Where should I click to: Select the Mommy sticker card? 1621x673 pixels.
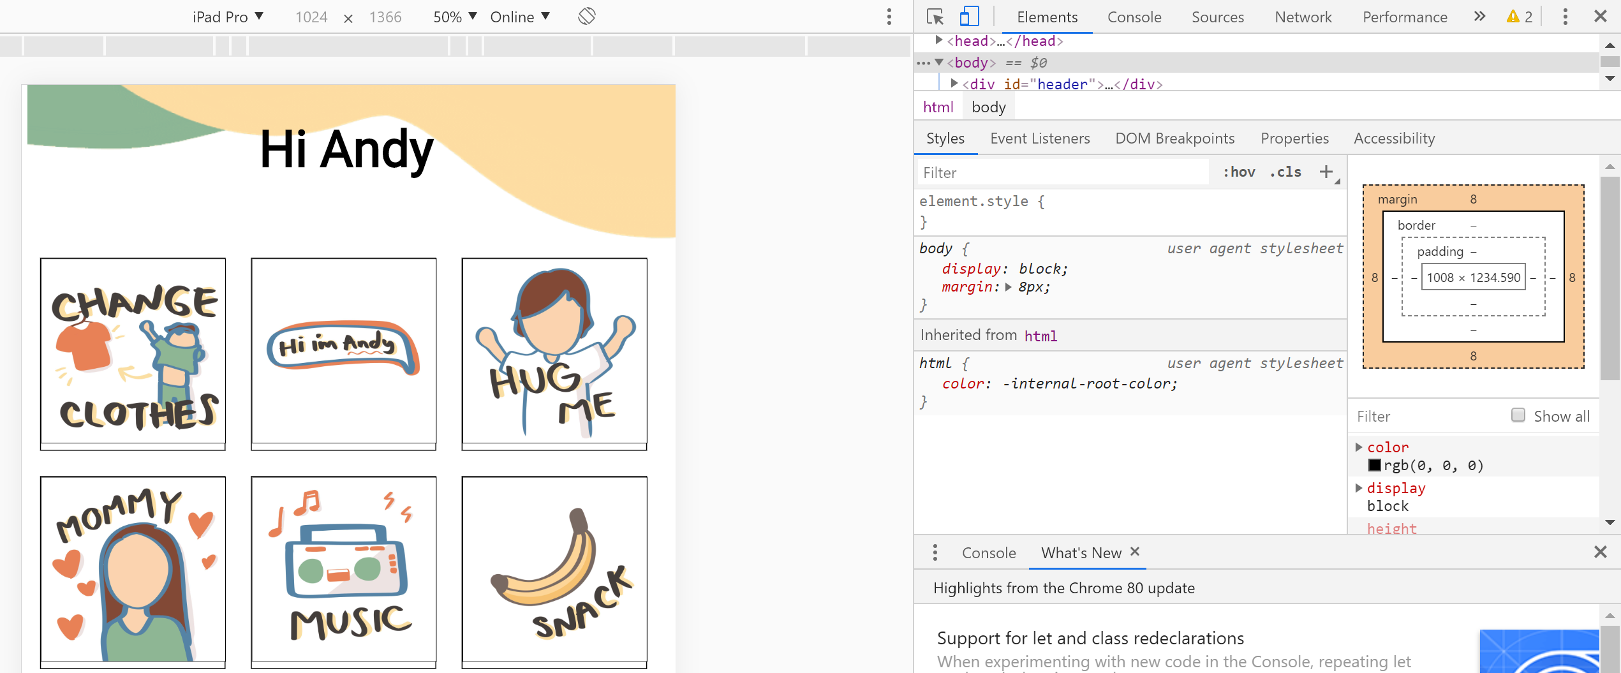coord(133,572)
